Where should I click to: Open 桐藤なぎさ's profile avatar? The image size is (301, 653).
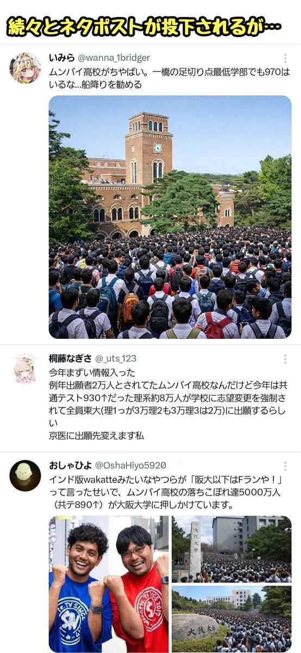(26, 368)
